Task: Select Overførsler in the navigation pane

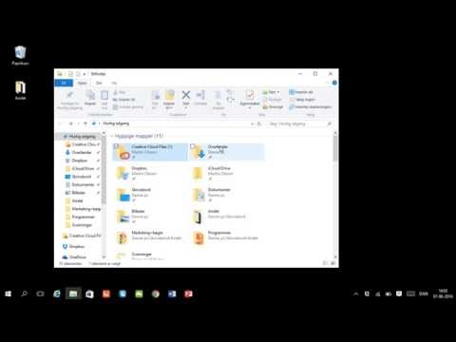Action: click(82, 152)
